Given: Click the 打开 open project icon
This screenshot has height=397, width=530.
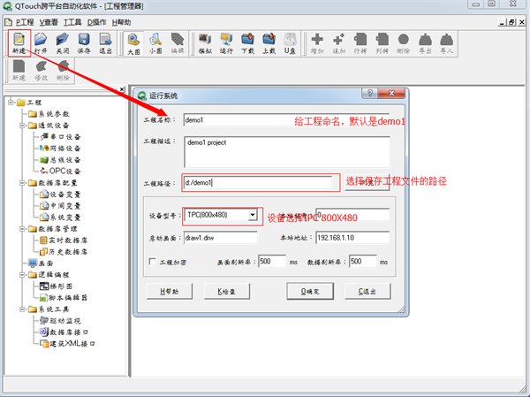Looking at the screenshot, I should pos(41,42).
